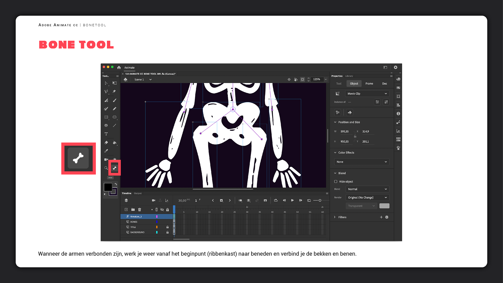Image resolution: width=503 pixels, height=283 pixels.
Task: Select the Bone tool in toolbar
Action: [114, 168]
